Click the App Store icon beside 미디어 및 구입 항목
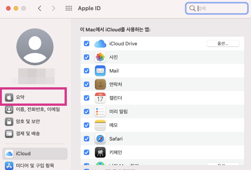Viewport: 251px width, 170px height. click(x=9, y=166)
